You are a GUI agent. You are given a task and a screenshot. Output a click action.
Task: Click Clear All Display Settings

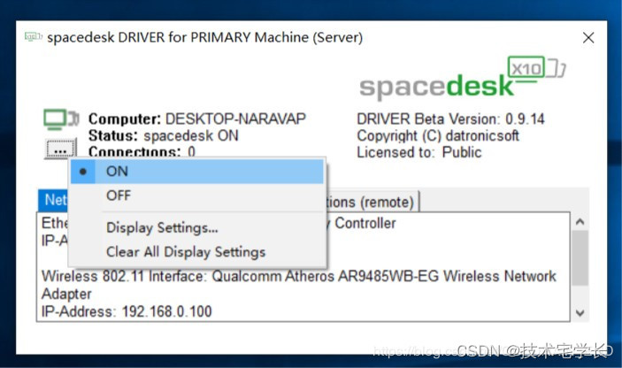click(197, 252)
